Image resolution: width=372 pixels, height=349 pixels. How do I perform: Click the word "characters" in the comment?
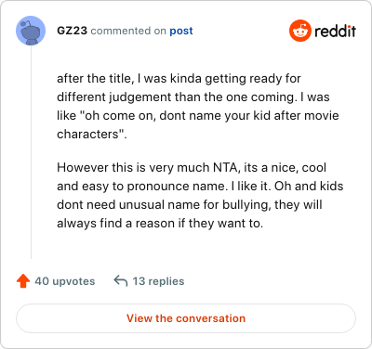87,135
